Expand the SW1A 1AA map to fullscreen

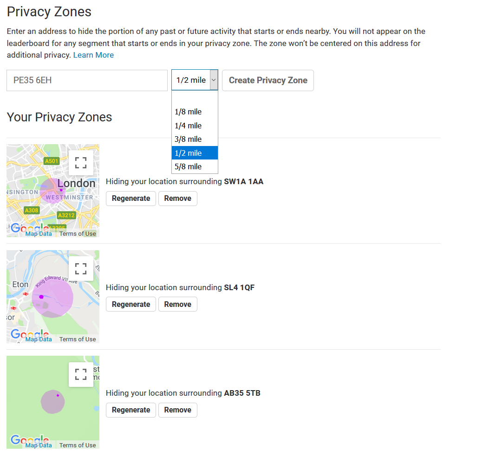pyautogui.click(x=81, y=162)
